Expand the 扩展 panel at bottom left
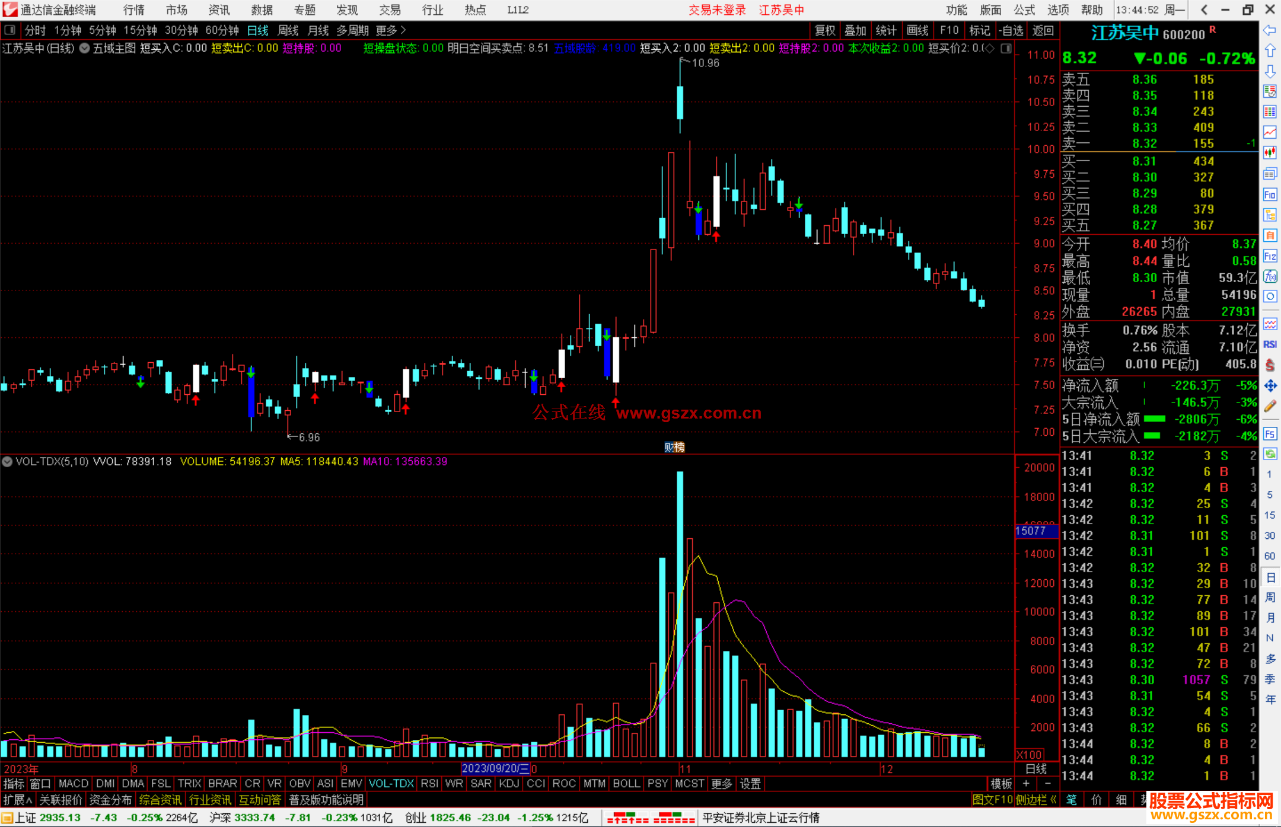The width and height of the screenshot is (1281, 827). pyautogui.click(x=17, y=800)
